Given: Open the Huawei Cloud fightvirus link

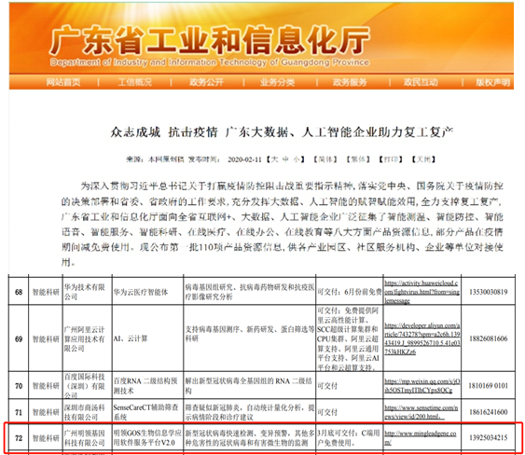Looking at the screenshot, I should click(x=421, y=292).
